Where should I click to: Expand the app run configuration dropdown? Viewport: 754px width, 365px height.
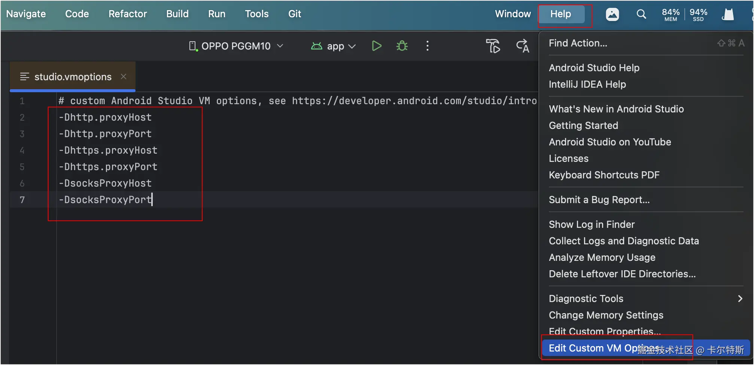click(352, 46)
